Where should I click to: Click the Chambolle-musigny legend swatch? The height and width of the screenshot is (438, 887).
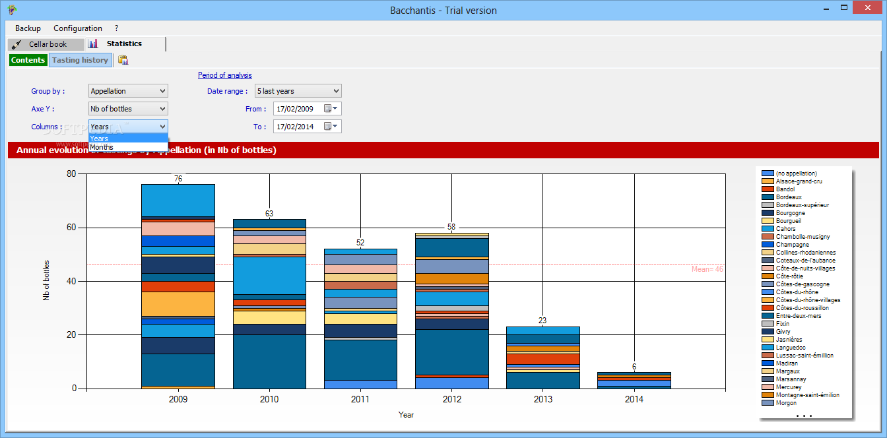[x=767, y=237]
